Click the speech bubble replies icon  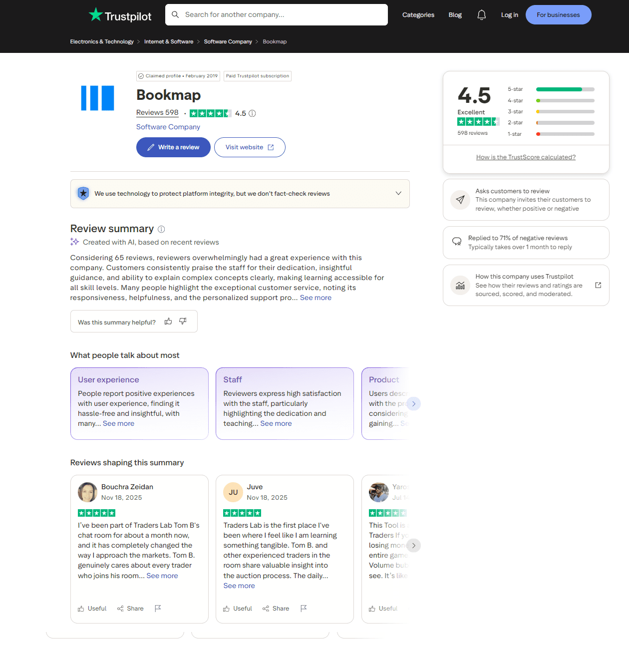click(x=457, y=242)
